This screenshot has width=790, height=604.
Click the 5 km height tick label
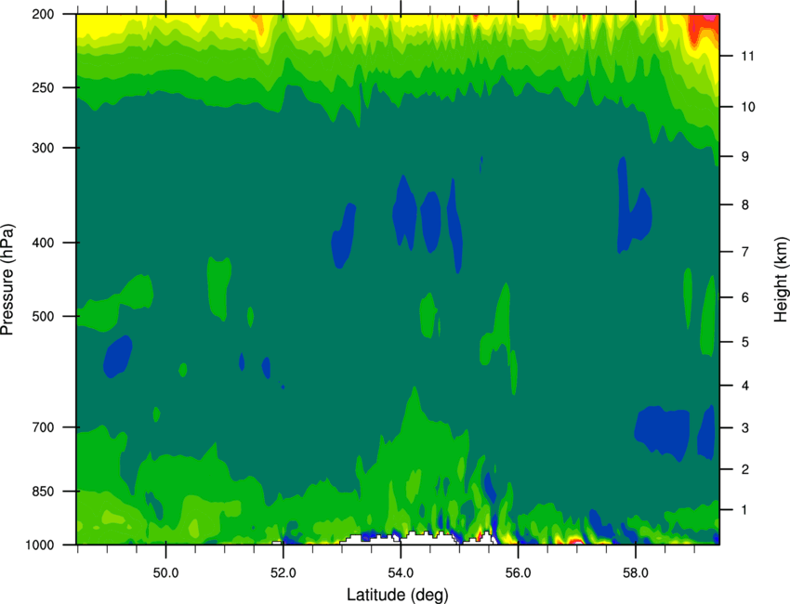[744, 342]
